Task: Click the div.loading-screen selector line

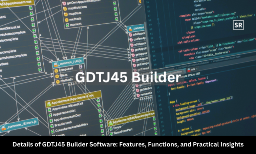Action: (187, 103)
